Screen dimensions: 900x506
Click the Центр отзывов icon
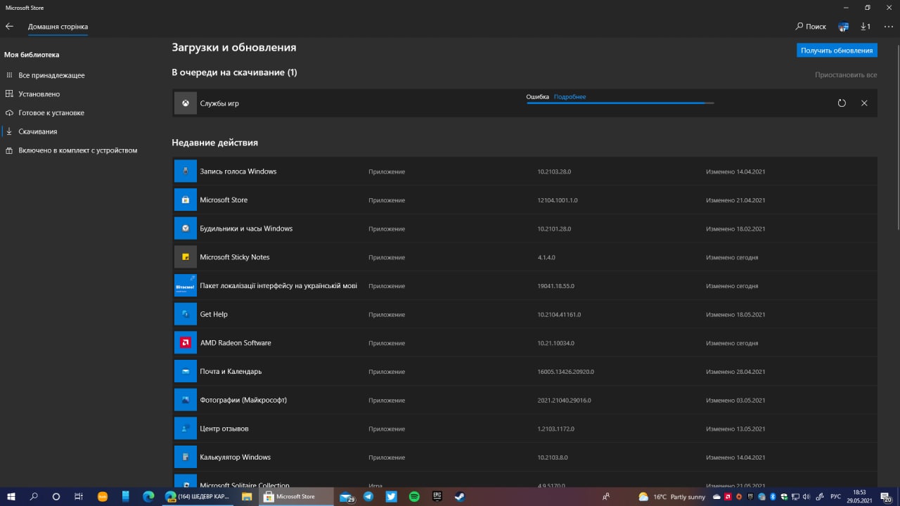(x=185, y=429)
